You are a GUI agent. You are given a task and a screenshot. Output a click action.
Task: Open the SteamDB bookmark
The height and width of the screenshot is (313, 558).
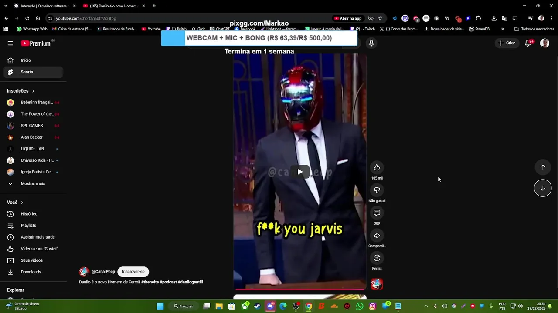[x=479, y=29]
